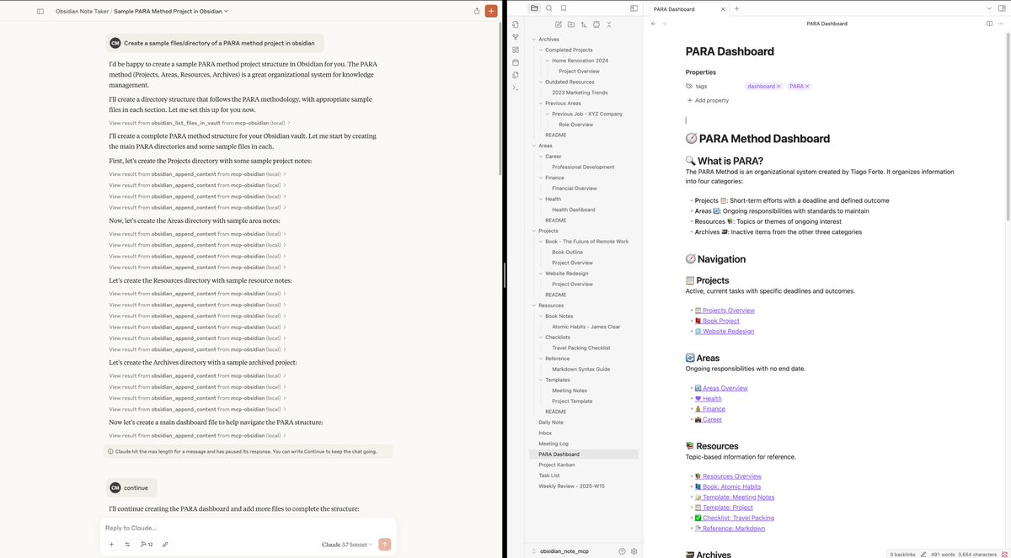Open Atomic Habits - James Clear note
The image size is (1011, 558).
(x=586, y=327)
